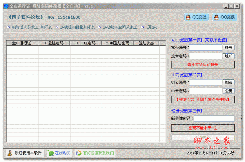Viewport: 245px width, 162px height.
Task: Click the arrow icon before QQ附近人群发王
Action: [x=9, y=27]
